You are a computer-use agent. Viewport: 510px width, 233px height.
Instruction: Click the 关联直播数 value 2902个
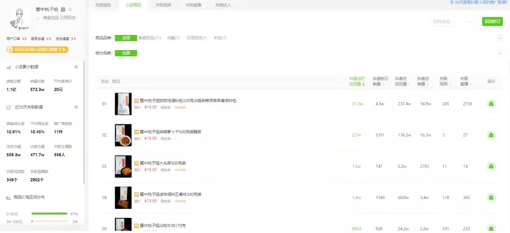click(x=37, y=180)
